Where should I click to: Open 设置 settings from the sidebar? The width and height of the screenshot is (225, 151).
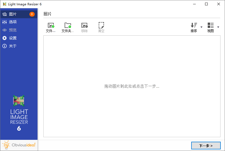pos(13,38)
